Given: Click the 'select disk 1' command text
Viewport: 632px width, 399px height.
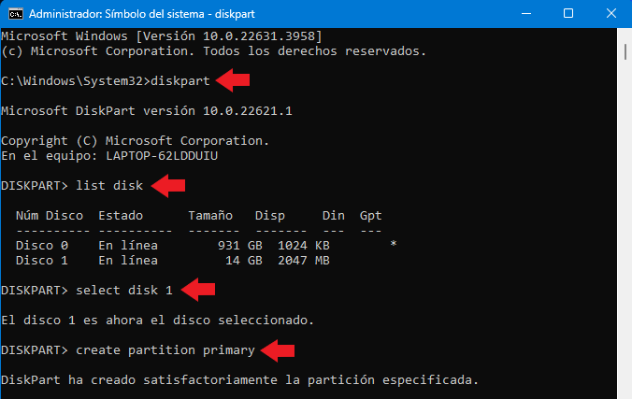Looking at the screenshot, I should (124, 291).
